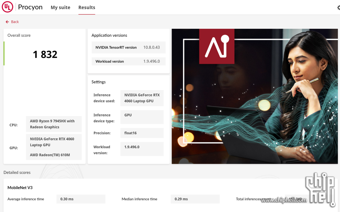The width and height of the screenshot is (340, 212).
Task: Click the red back arrow icon
Action: click(7, 22)
